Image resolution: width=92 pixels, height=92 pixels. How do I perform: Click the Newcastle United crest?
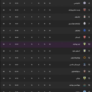[x=84, y=85]
